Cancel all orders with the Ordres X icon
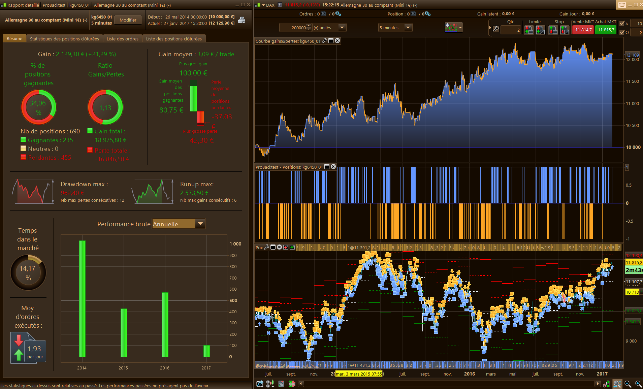The image size is (643, 389). coord(323,14)
